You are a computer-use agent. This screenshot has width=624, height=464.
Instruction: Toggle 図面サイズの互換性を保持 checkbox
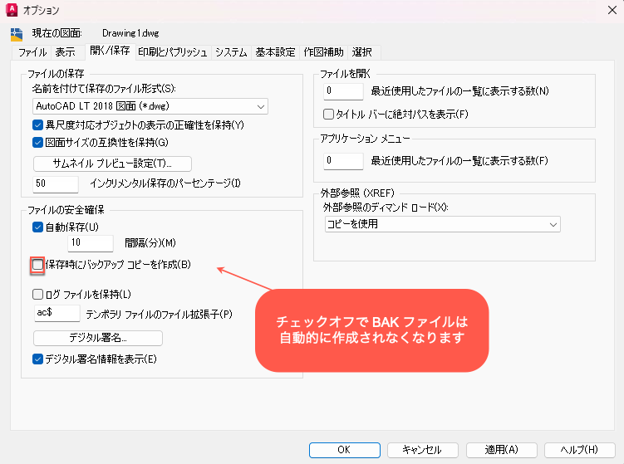coord(38,142)
